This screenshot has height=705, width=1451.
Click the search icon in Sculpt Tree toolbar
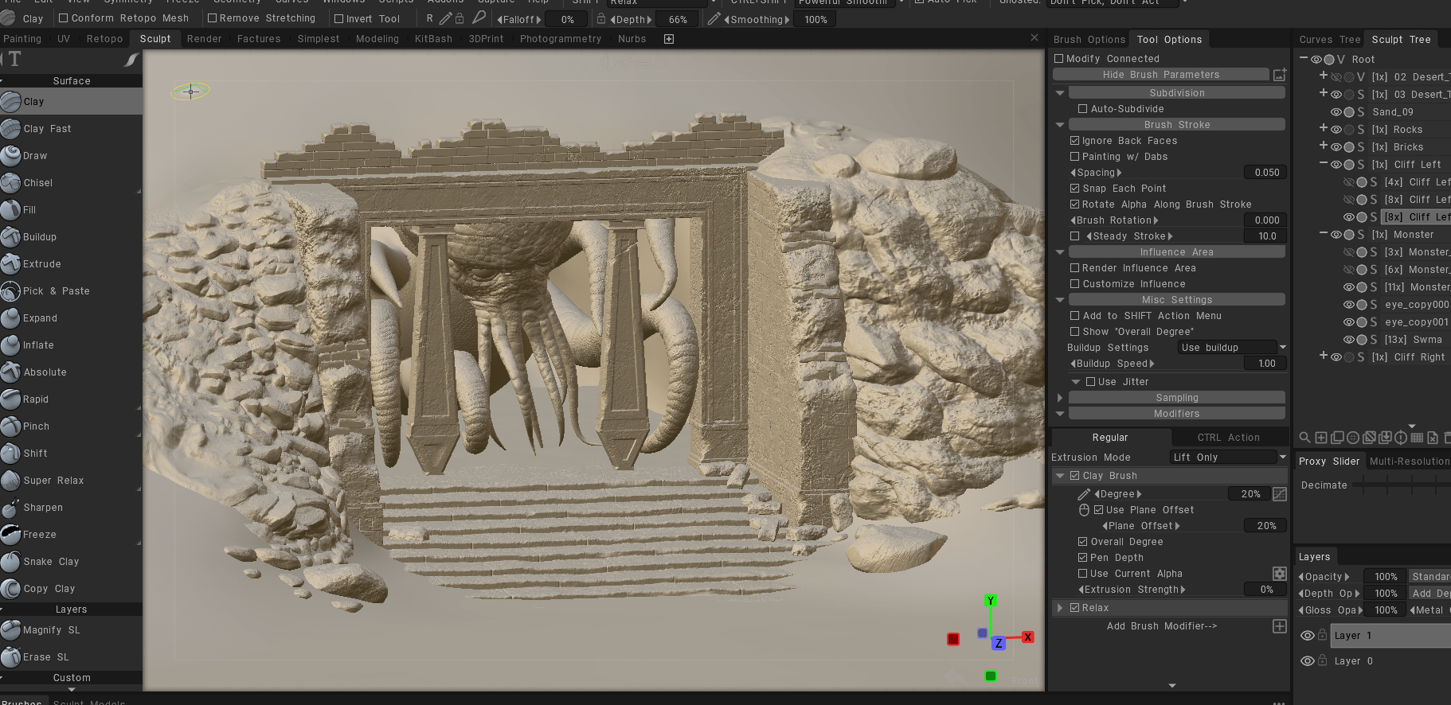pyautogui.click(x=1304, y=438)
